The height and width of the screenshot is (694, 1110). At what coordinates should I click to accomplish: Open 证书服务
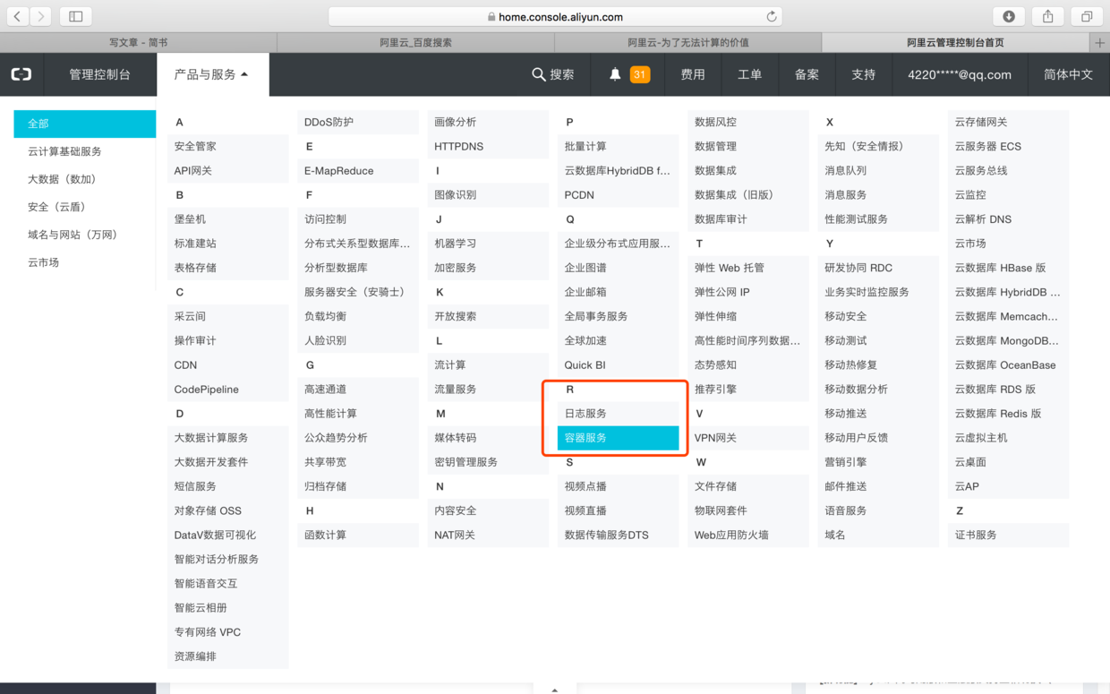[1008, 535]
